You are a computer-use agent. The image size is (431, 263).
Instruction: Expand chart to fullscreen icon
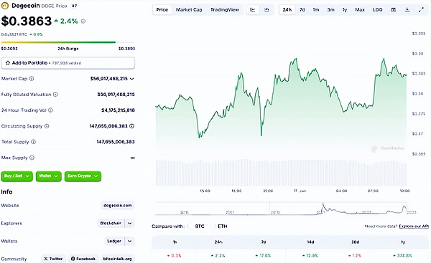coord(421,10)
